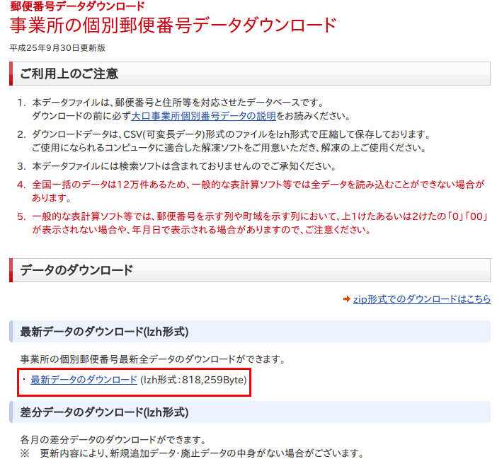Select the ご利用上のご注意 section header
The height and width of the screenshot is (459, 497).
(x=69, y=74)
